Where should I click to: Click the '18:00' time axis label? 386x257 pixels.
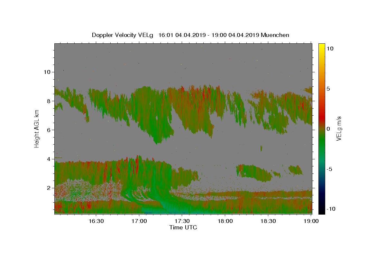pyautogui.click(x=225, y=221)
